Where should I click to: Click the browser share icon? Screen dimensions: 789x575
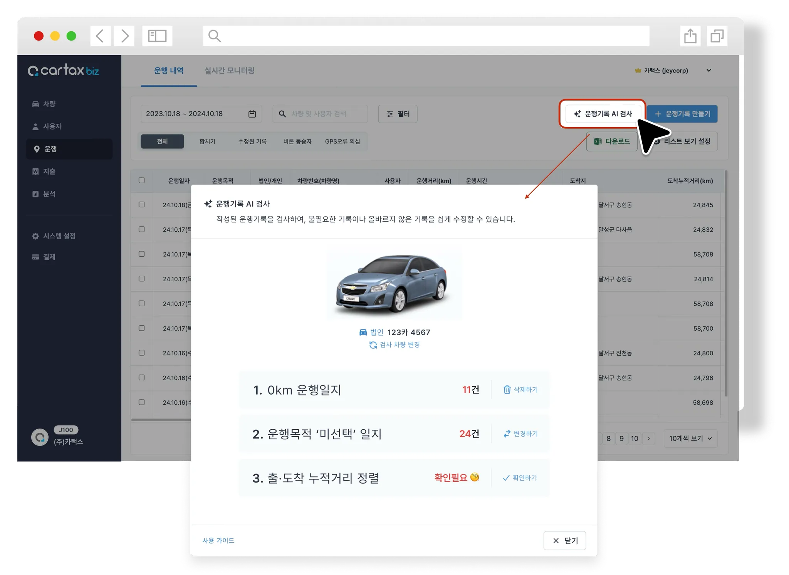(690, 36)
